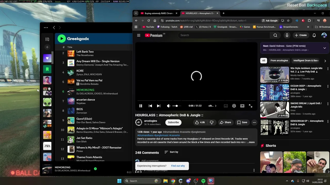Screen dimensions: 330x185
Task: Open more actions beside the Save button
Action: click(x=254, y=123)
